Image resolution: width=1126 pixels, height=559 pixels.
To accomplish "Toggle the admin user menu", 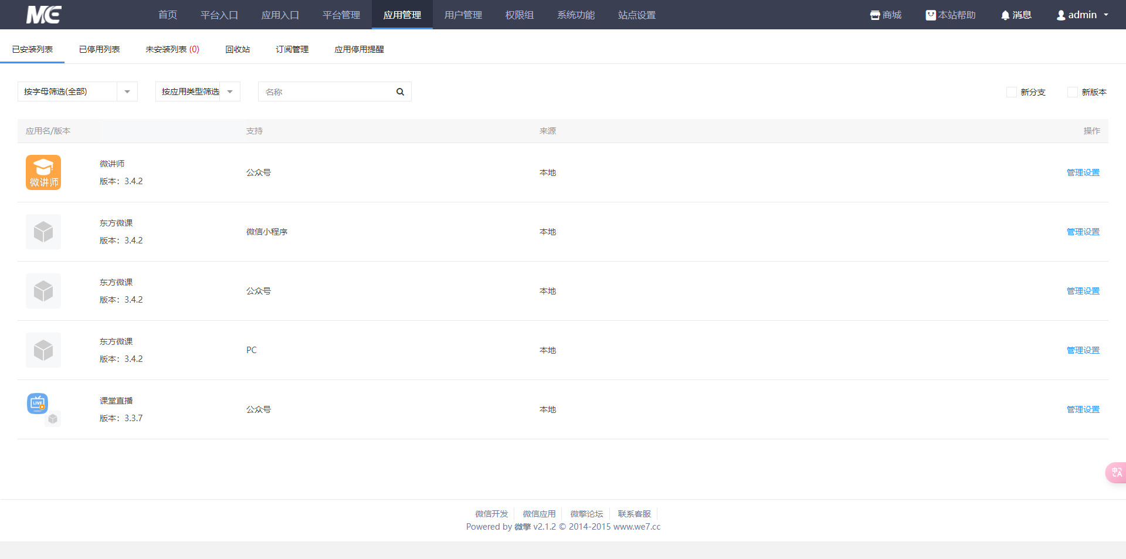I will 1081,15.
